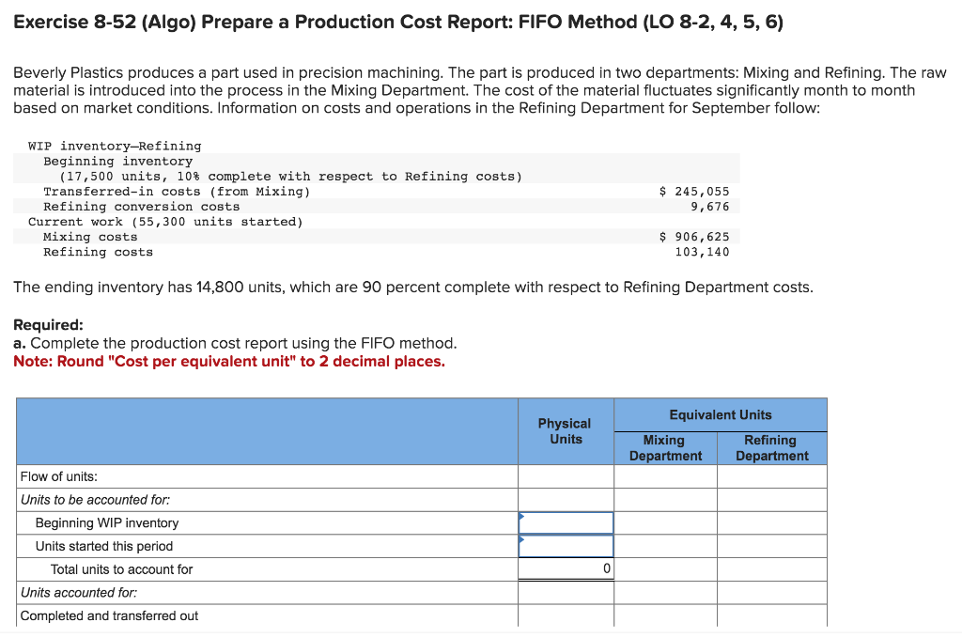Click the Beginning WIP inventory physical units input field
The width and height of the screenshot is (962, 638).
565,522
